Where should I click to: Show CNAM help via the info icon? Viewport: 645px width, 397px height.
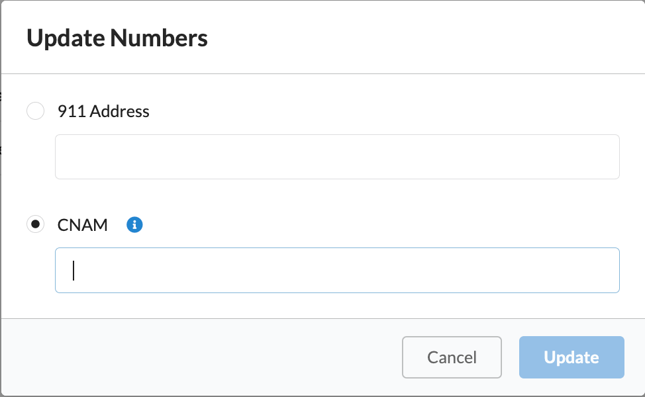[134, 225]
